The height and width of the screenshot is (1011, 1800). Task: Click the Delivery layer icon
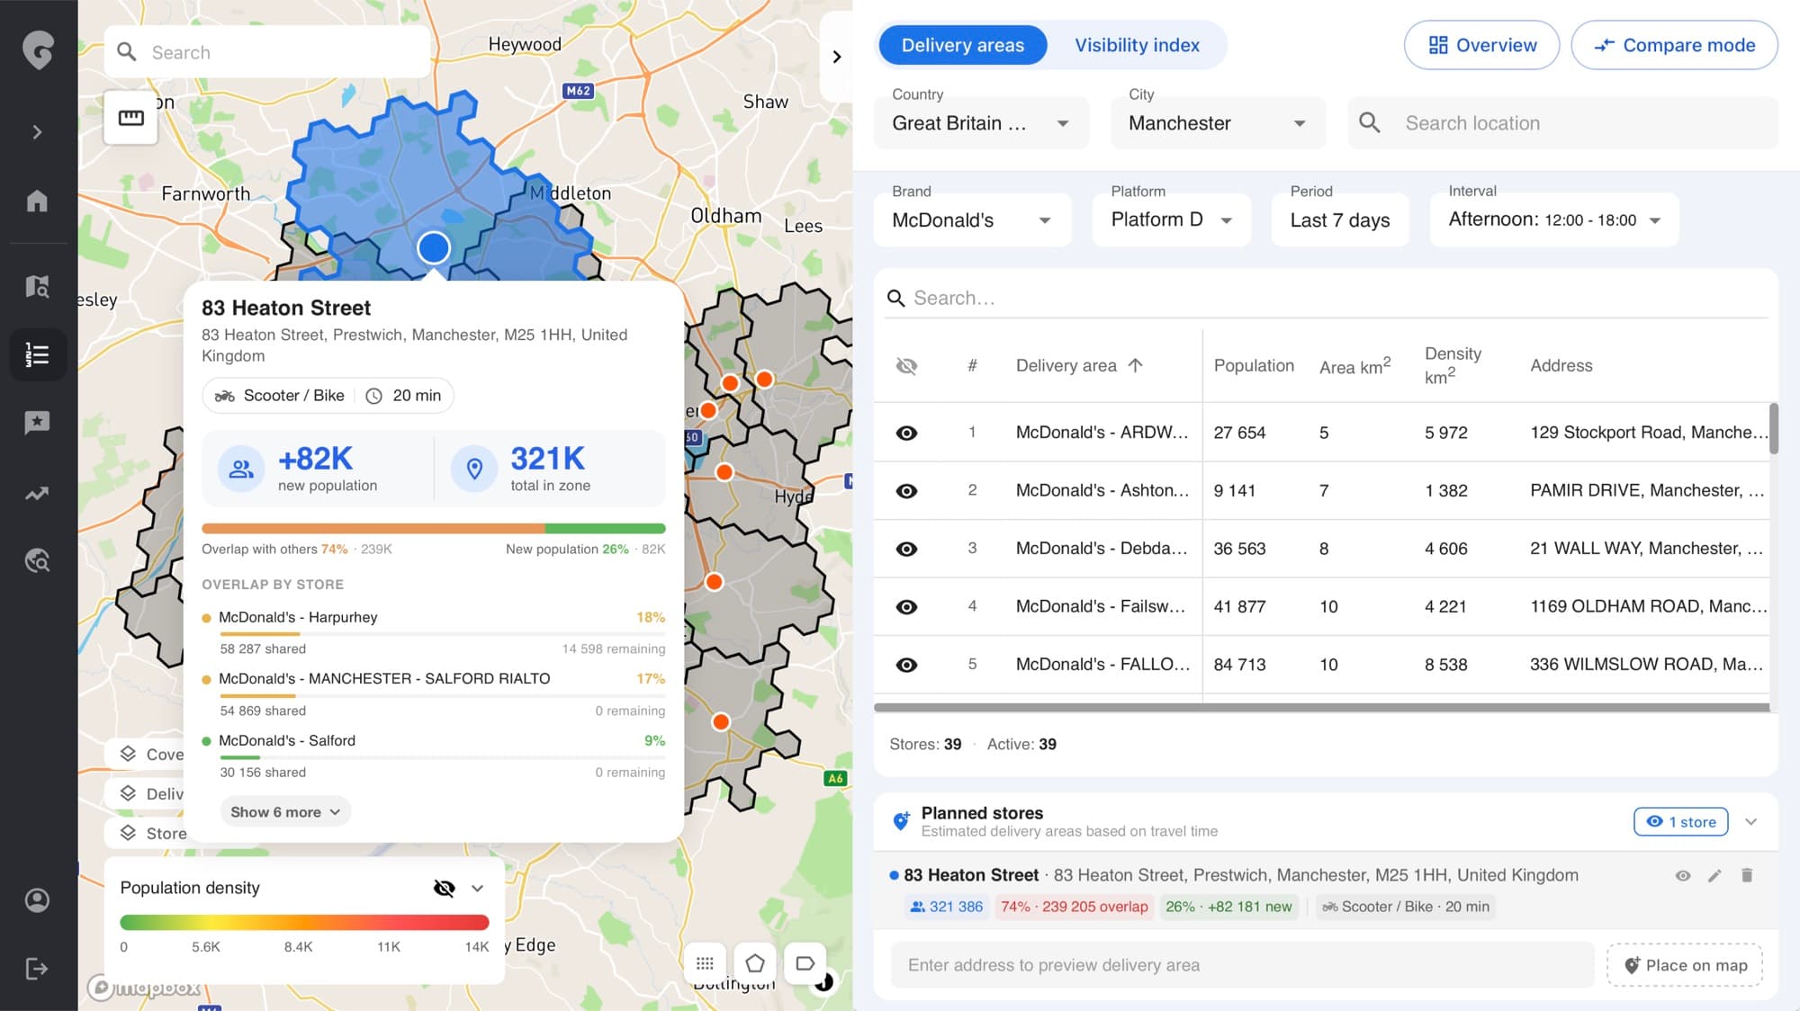pyautogui.click(x=128, y=793)
